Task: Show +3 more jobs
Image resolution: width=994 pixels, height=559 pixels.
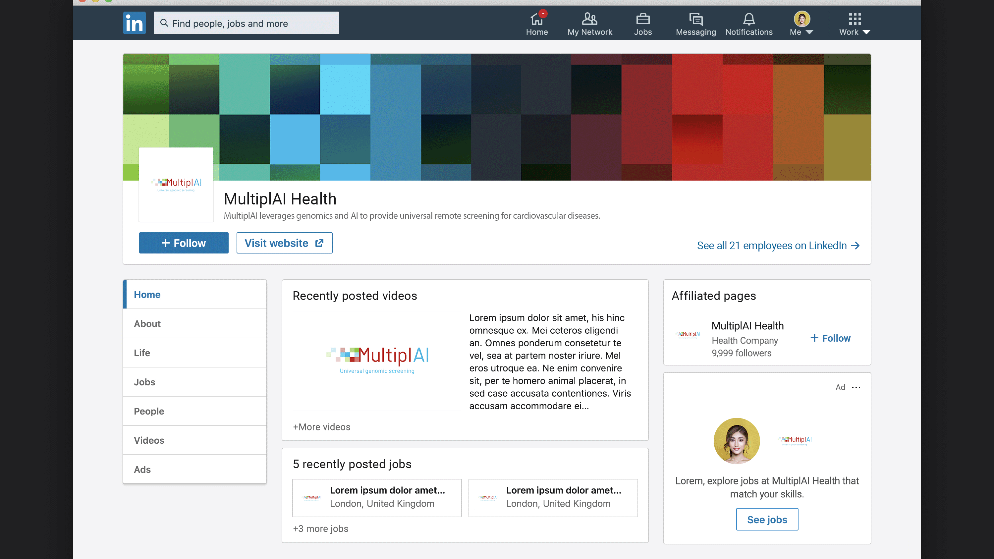Action: pos(320,529)
